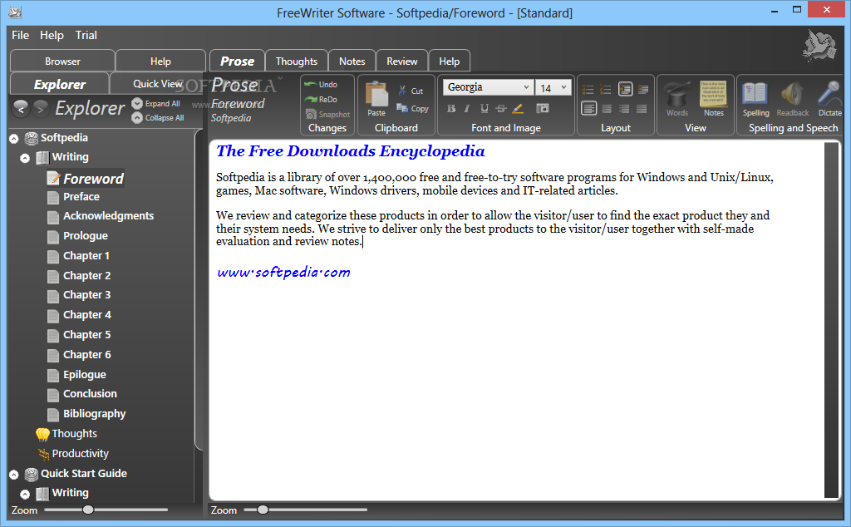This screenshot has width=851, height=527.
Task: Adjust the Explorer panel Zoom slider
Action: [88, 510]
